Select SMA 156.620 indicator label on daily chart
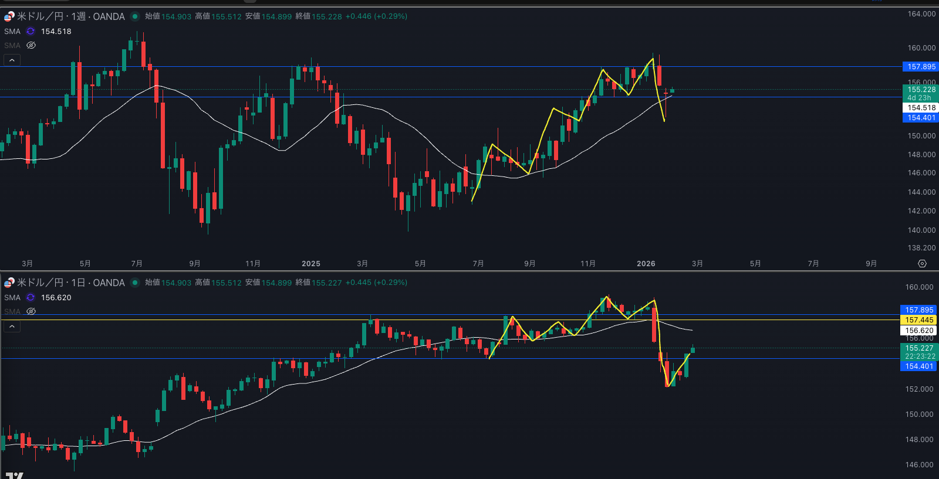939x479 pixels. click(12, 298)
